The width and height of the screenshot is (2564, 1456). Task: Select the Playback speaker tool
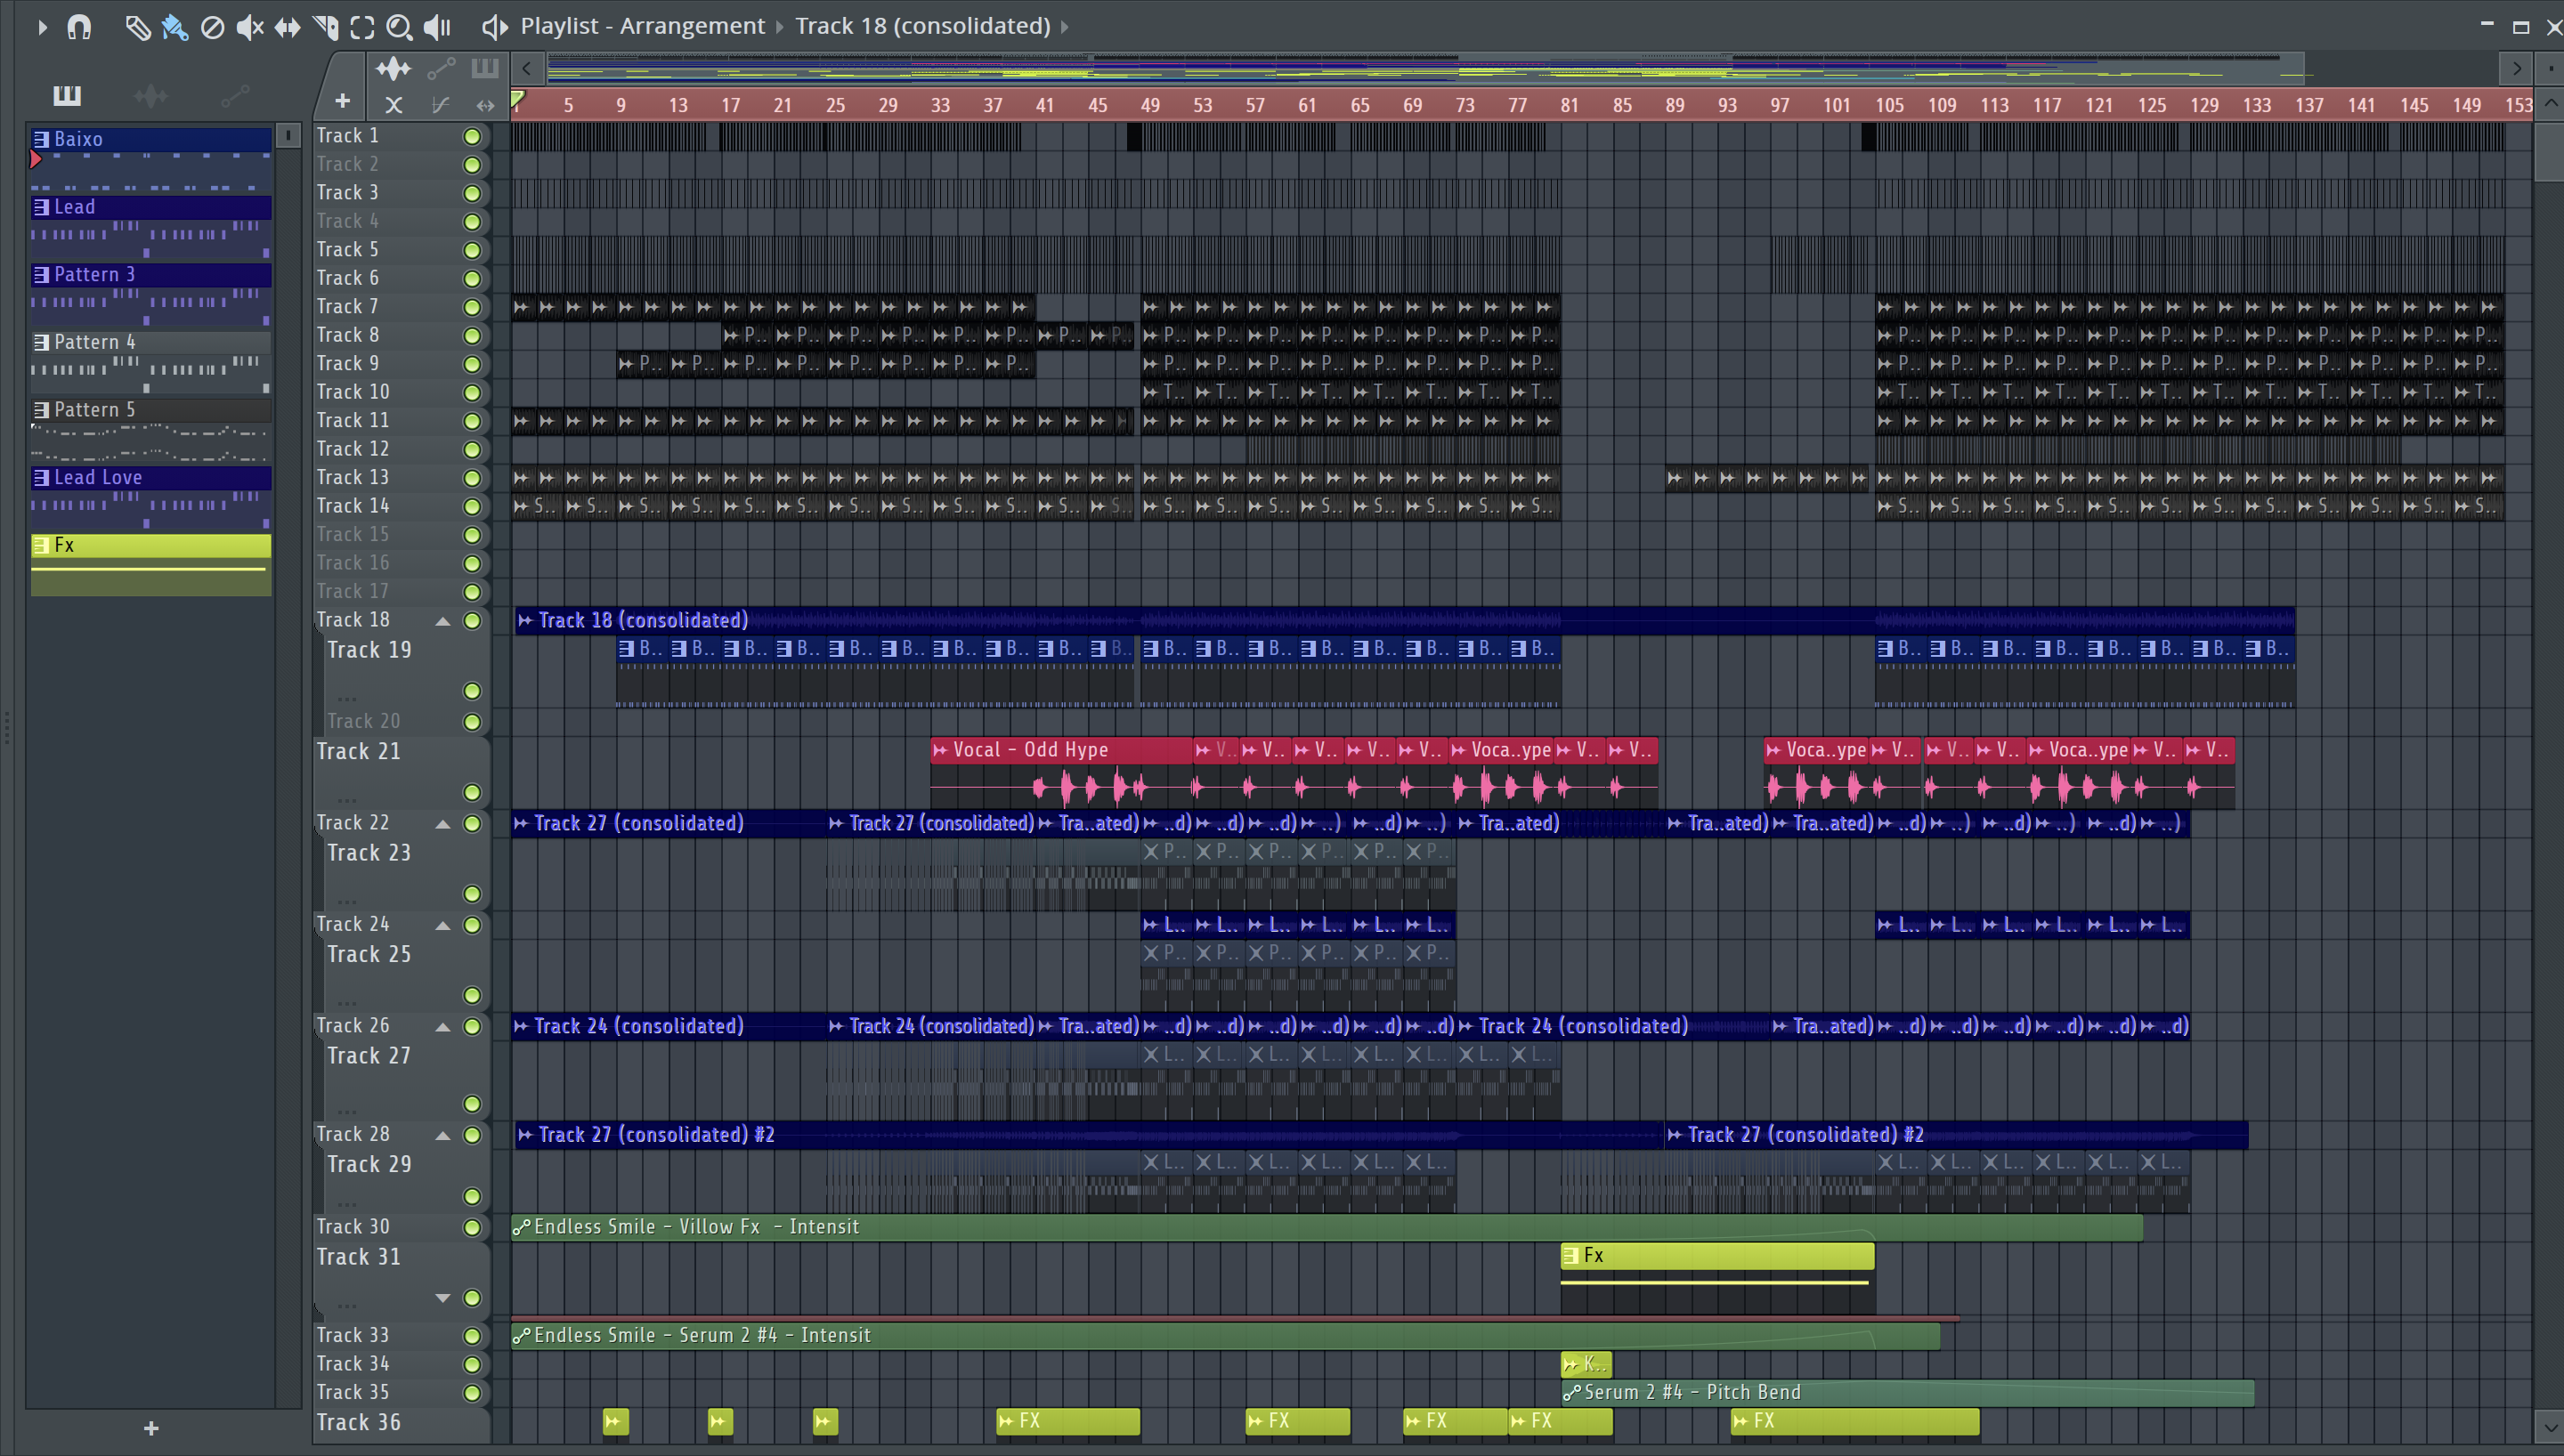click(437, 27)
